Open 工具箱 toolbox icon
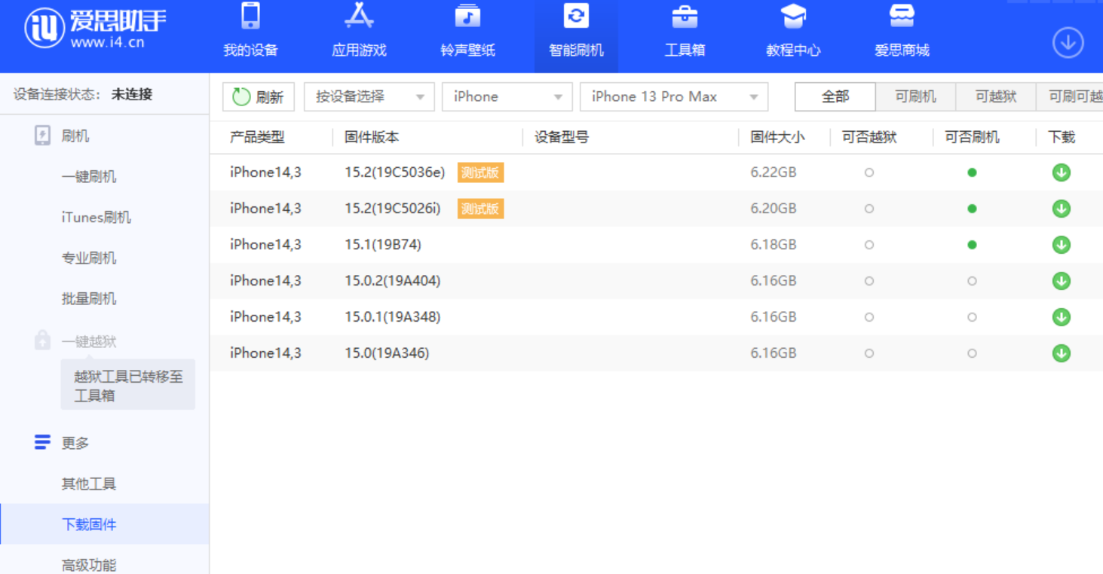This screenshot has height=574, width=1103. 685,17
